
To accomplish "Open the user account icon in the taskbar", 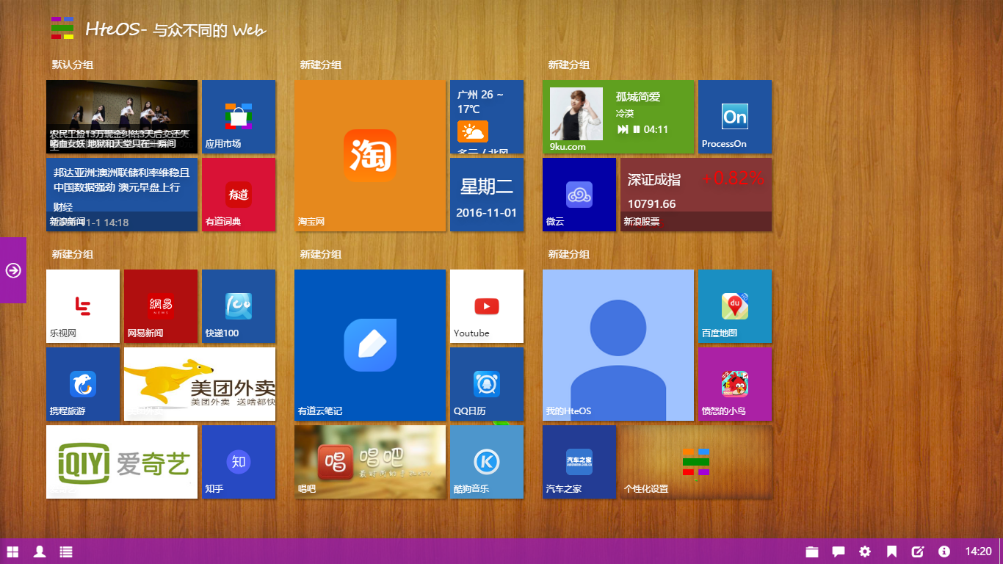I will coord(40,552).
